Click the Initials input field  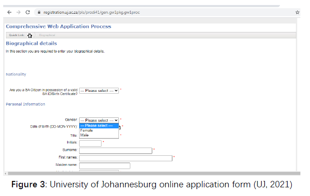pyautogui.click(x=90, y=143)
